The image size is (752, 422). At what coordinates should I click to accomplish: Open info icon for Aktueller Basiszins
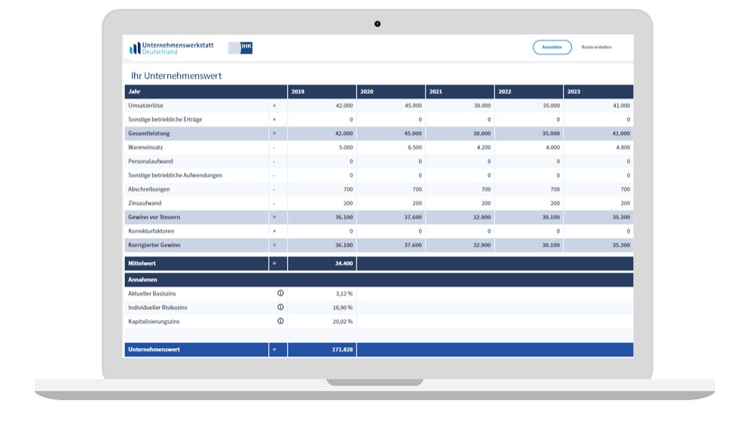coord(280,293)
